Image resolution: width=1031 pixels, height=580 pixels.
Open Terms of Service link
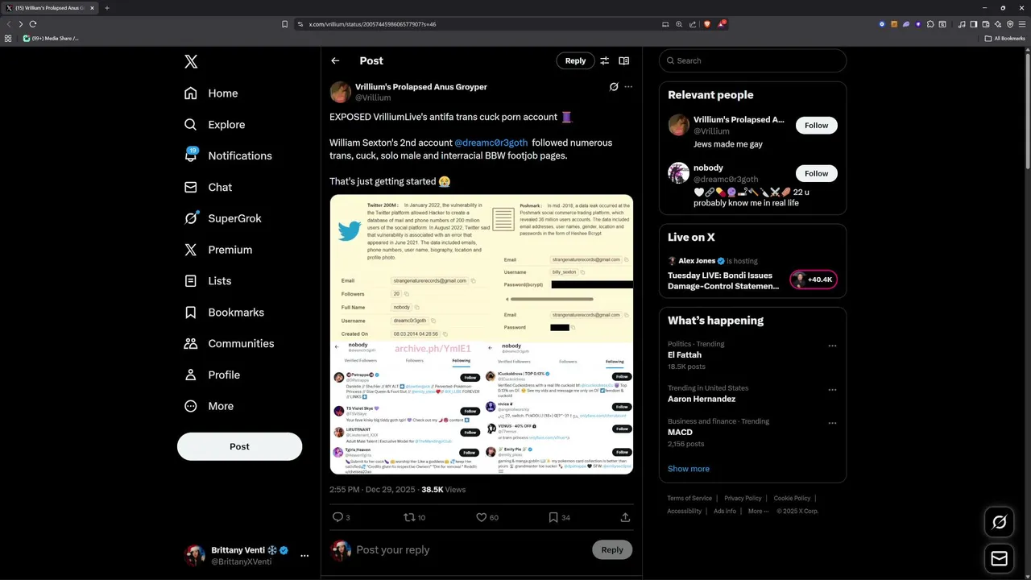tap(689, 499)
